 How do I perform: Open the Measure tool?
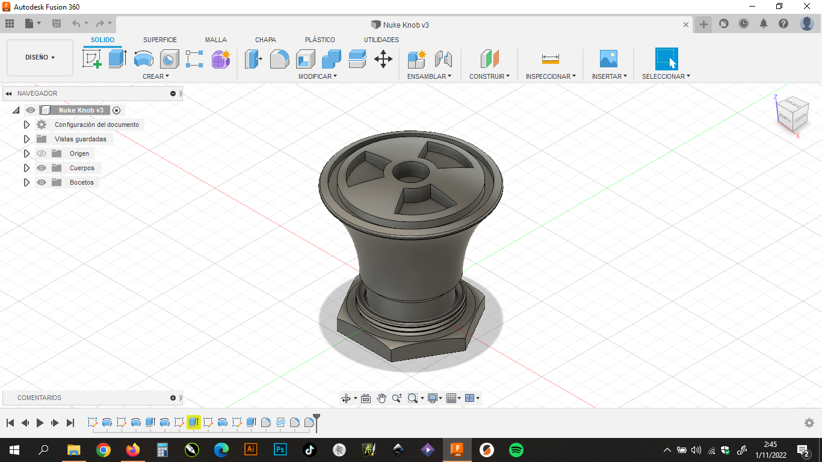[551, 59]
